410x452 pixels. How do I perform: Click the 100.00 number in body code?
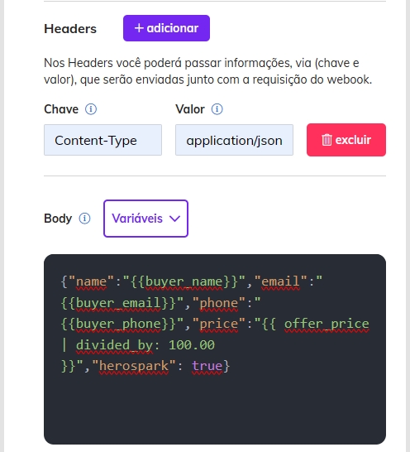point(192,345)
